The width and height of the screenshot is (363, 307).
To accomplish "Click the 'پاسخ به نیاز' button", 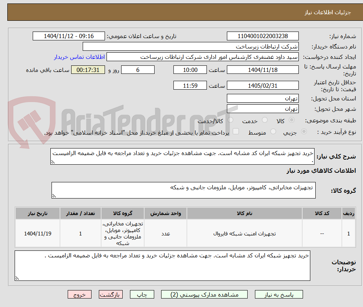I will coord(279,294).
